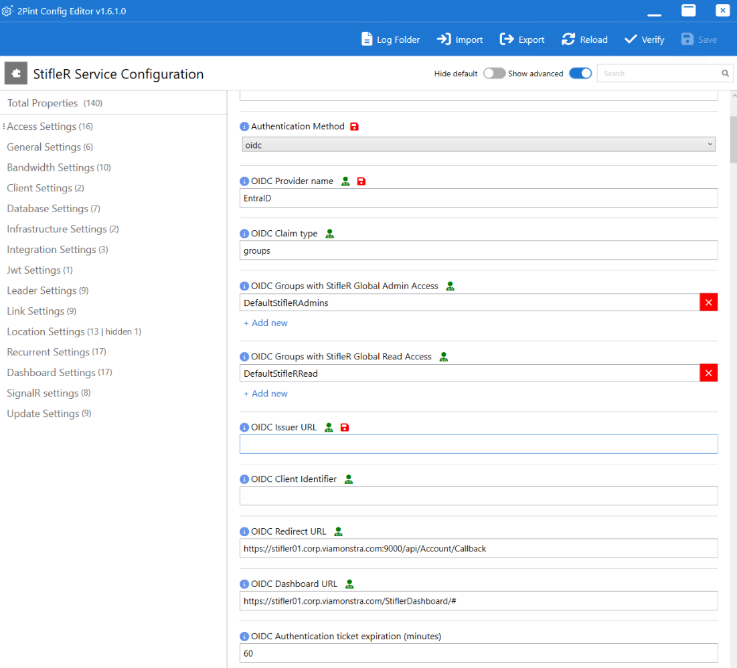737x668 pixels.
Task: Select Bandwidth Settings category
Action: click(51, 167)
